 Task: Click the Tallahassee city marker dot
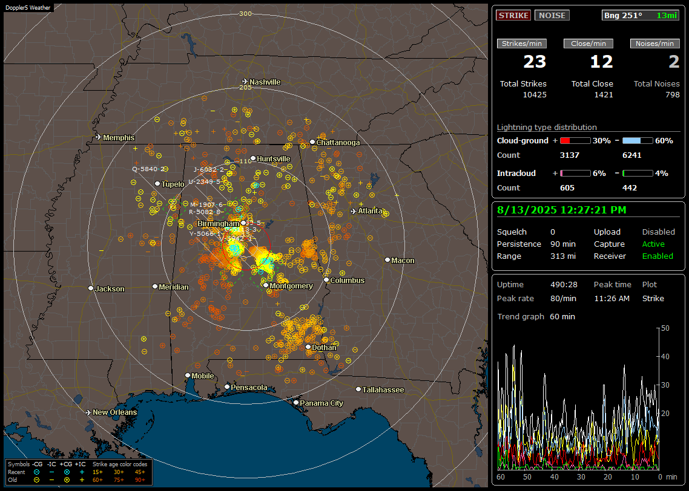coord(358,389)
